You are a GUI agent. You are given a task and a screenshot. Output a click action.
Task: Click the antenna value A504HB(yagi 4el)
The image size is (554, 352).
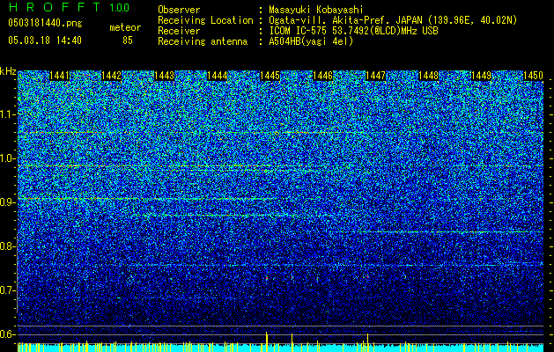tap(311, 41)
